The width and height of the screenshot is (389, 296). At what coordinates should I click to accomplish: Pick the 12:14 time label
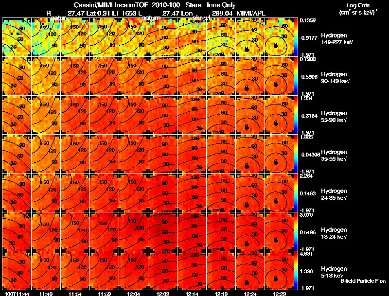click(192, 294)
